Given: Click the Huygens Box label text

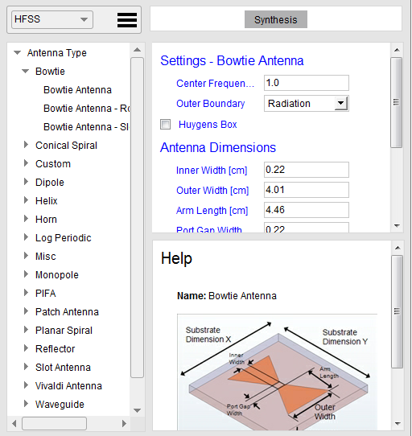Looking at the screenshot, I should (x=208, y=125).
